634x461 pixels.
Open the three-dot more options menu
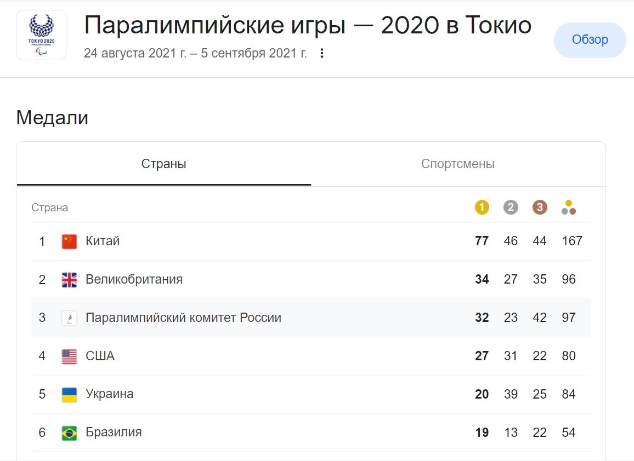tap(322, 53)
